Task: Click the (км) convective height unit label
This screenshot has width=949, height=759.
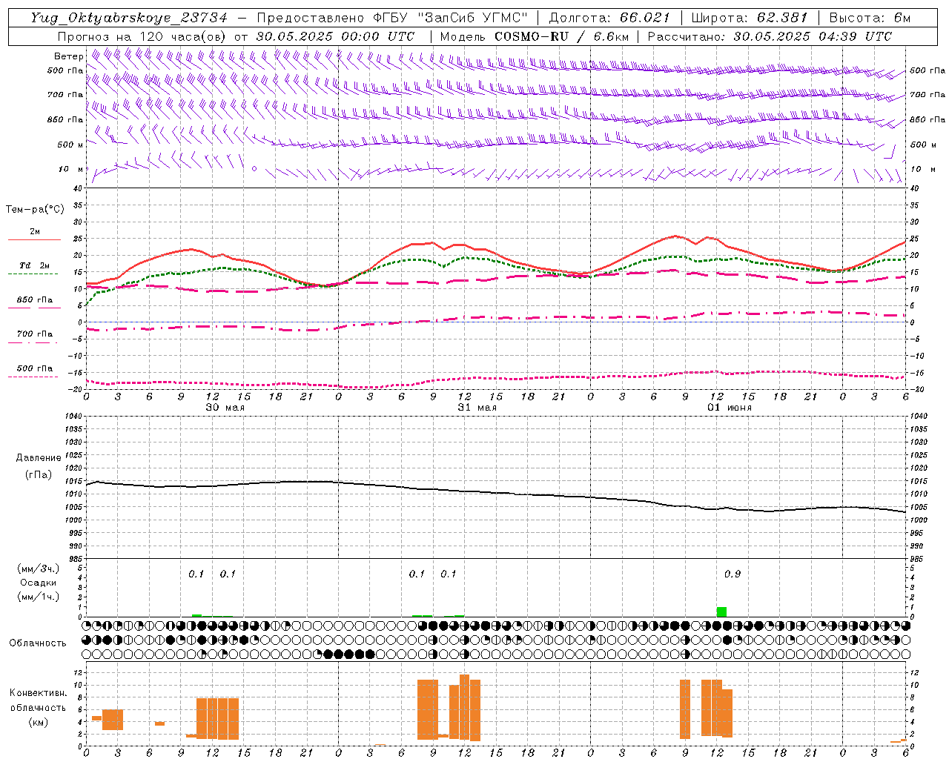Action: pyautogui.click(x=38, y=722)
